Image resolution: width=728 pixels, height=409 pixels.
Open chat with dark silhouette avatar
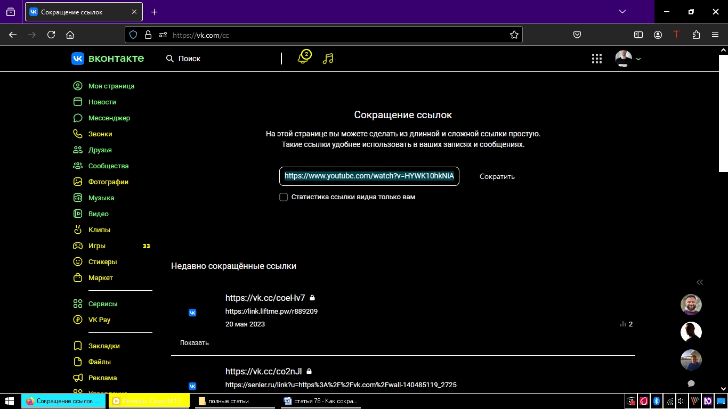click(691, 332)
